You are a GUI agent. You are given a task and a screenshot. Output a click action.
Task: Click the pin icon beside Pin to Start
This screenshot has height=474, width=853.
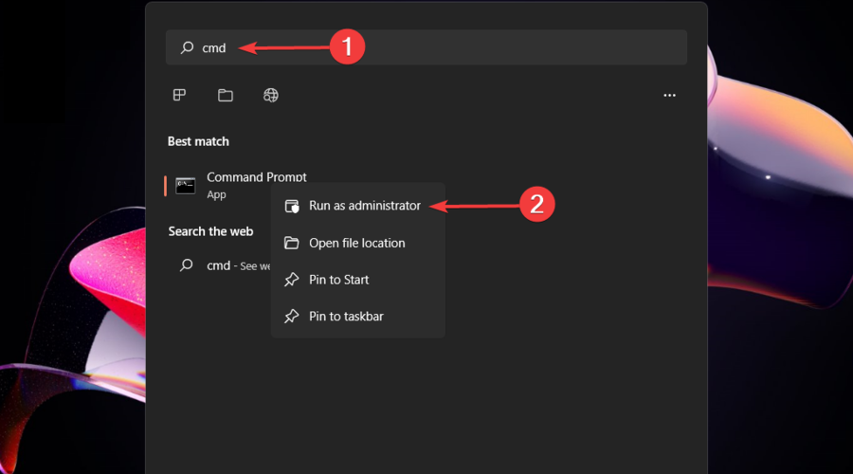[x=292, y=280]
